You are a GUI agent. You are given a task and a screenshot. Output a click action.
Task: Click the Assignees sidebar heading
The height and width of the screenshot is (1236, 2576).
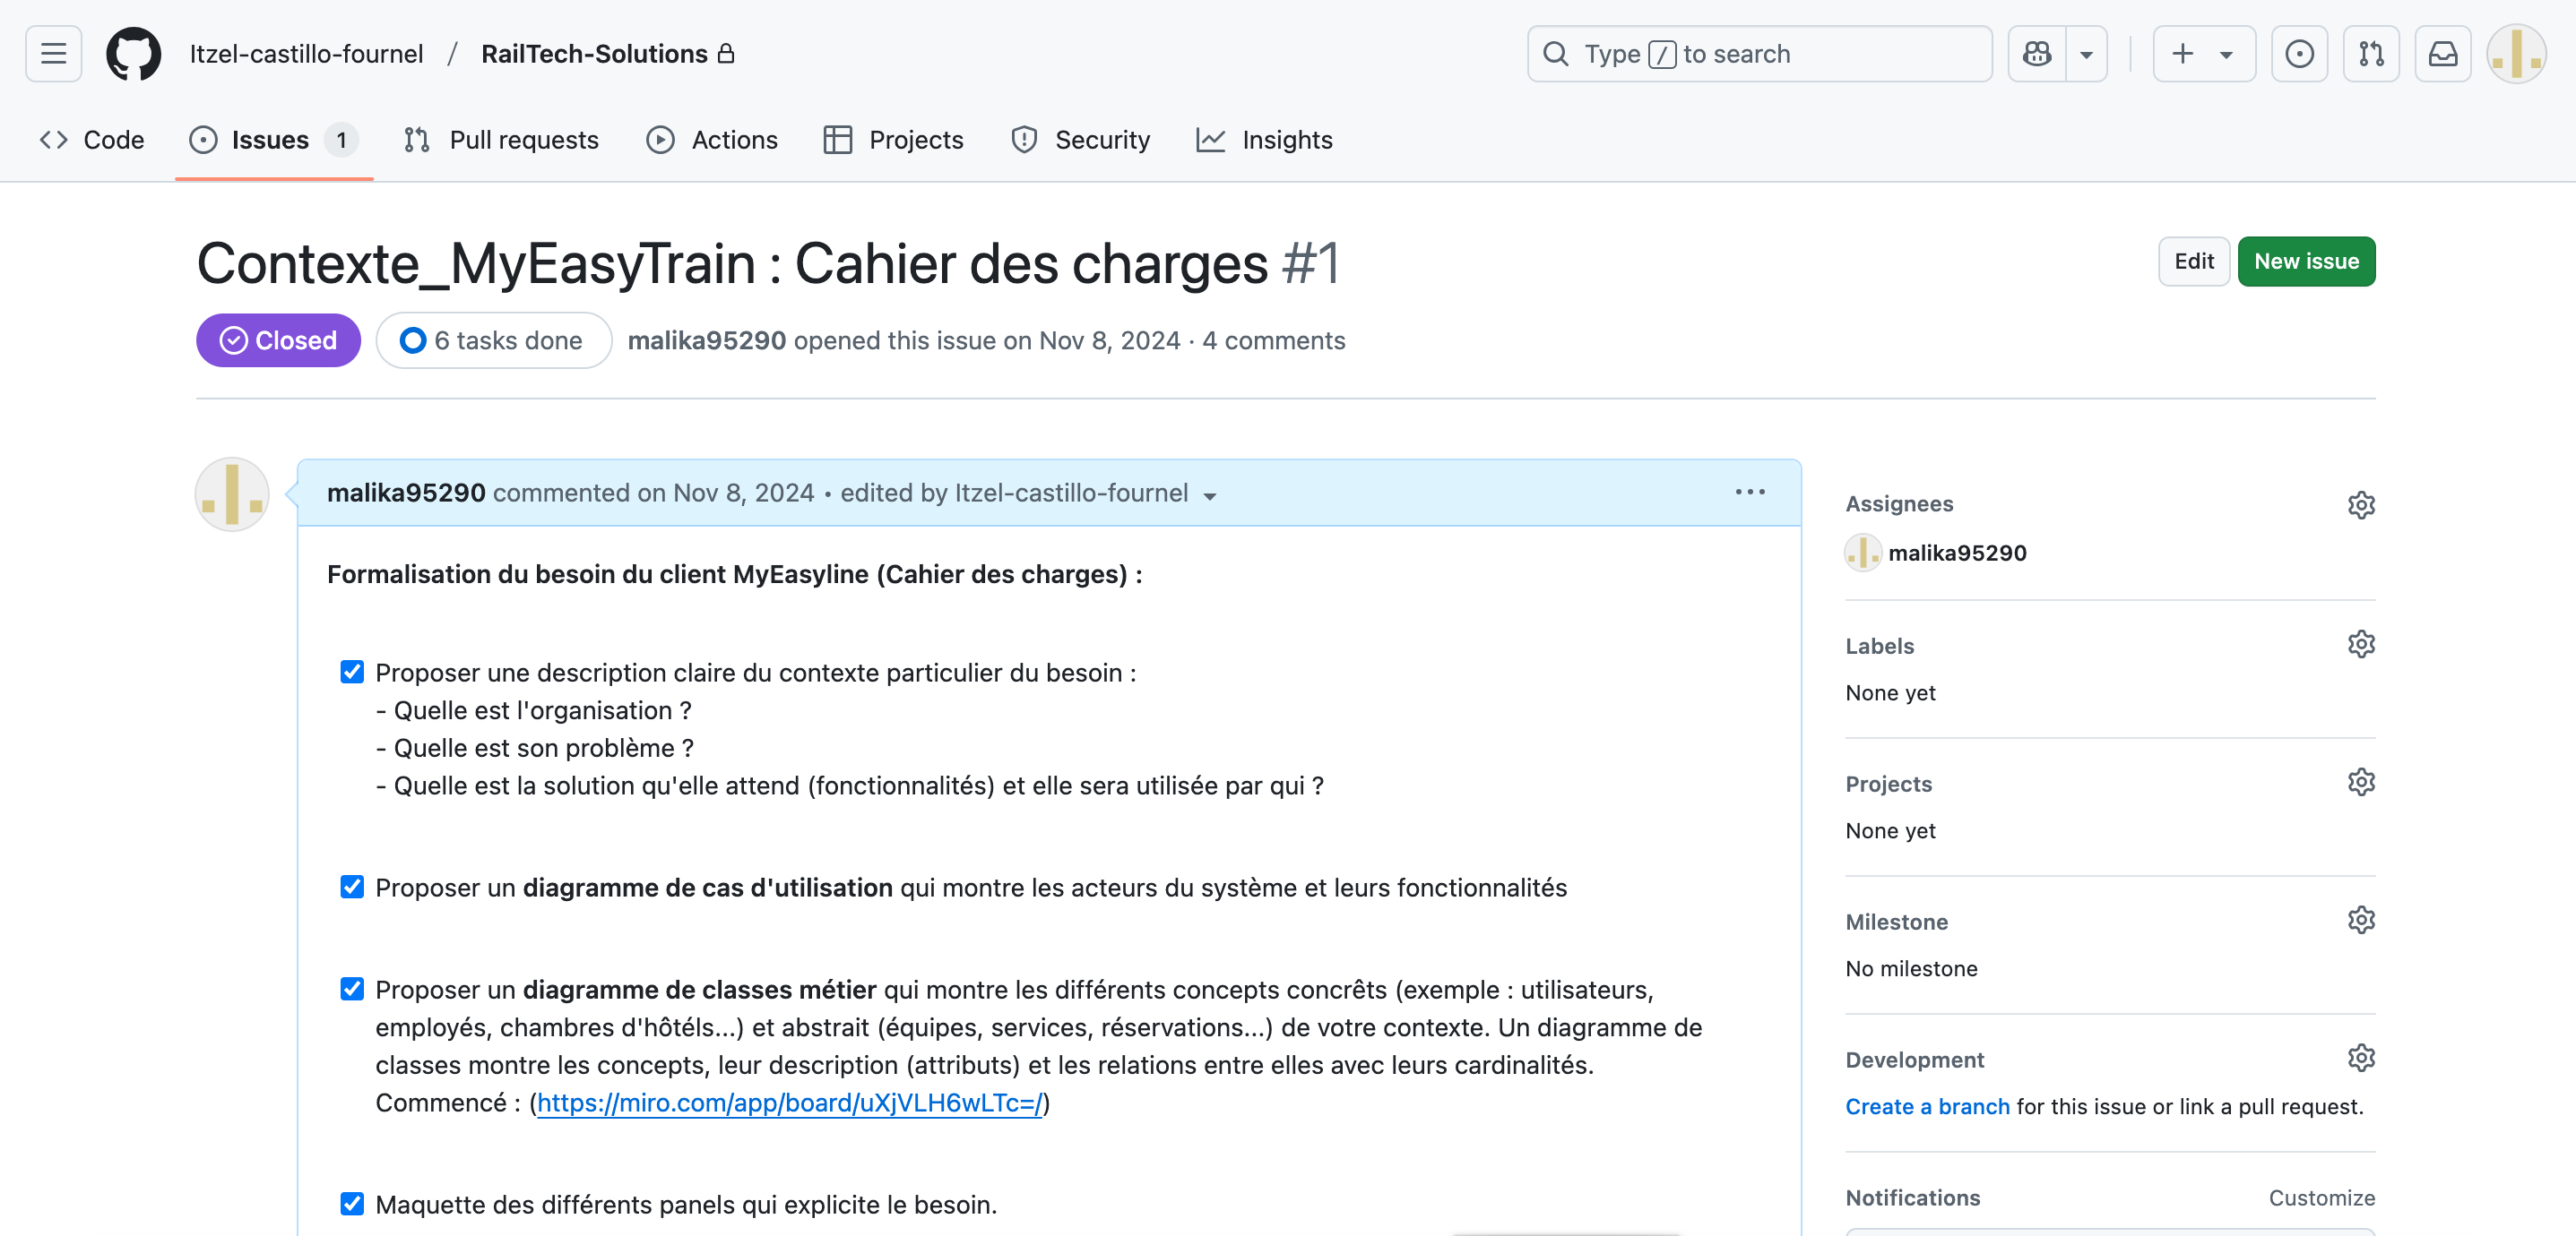coord(1899,504)
